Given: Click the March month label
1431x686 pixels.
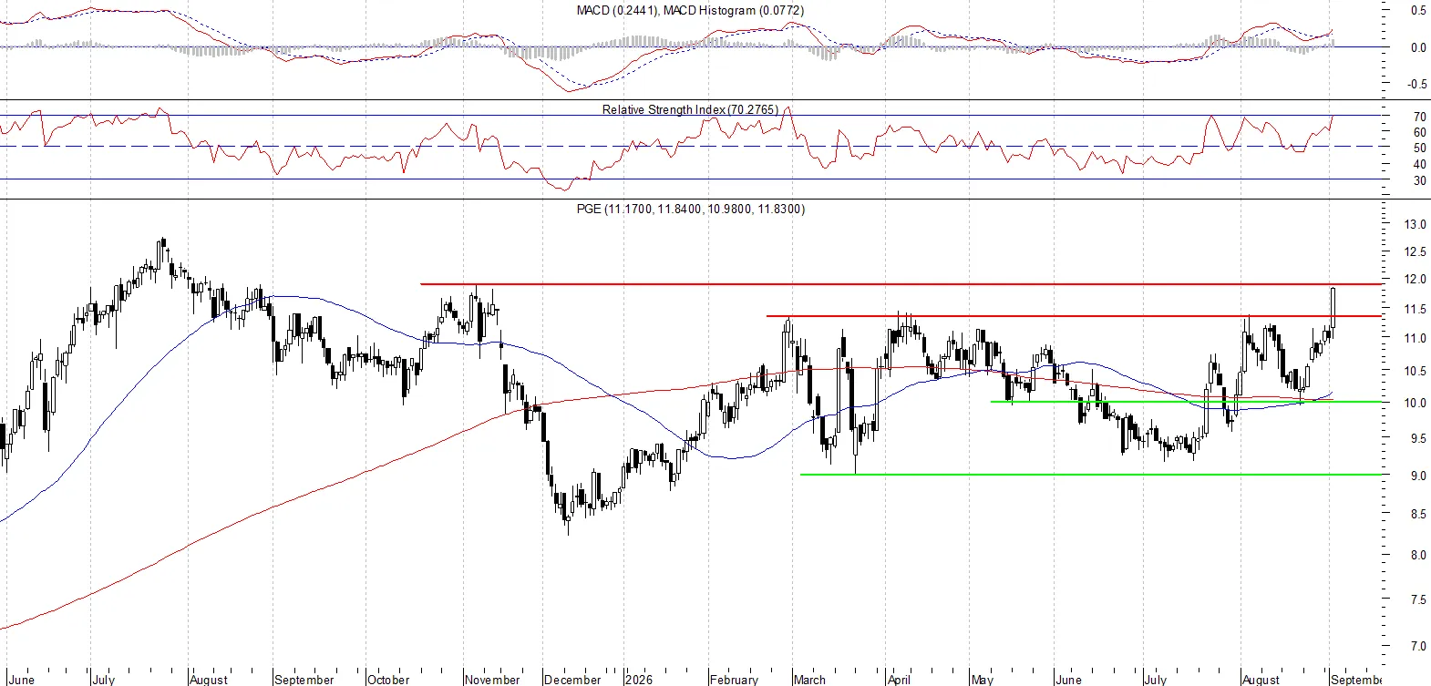Looking at the screenshot, I should tap(809, 680).
